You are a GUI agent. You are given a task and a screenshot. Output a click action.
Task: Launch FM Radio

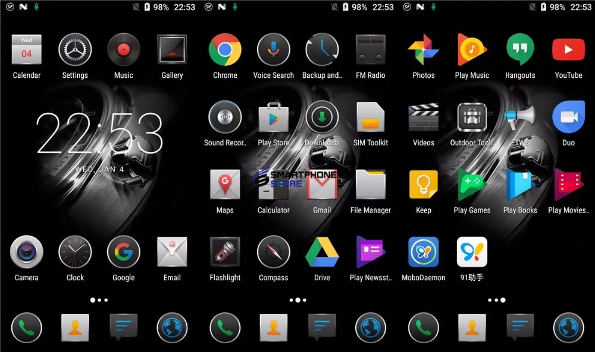click(371, 50)
